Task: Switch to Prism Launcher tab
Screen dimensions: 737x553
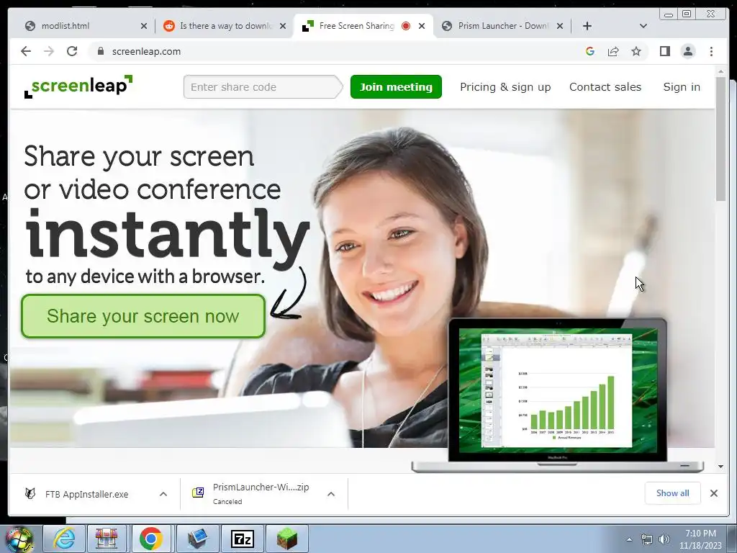Action: [x=502, y=26]
